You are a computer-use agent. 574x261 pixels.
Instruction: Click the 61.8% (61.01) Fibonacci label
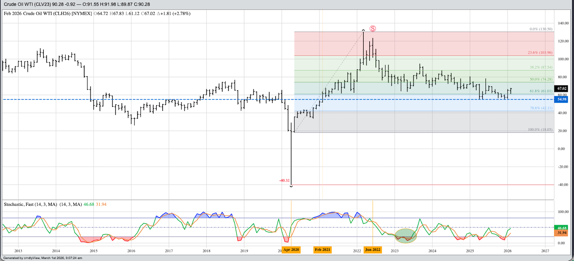point(541,91)
